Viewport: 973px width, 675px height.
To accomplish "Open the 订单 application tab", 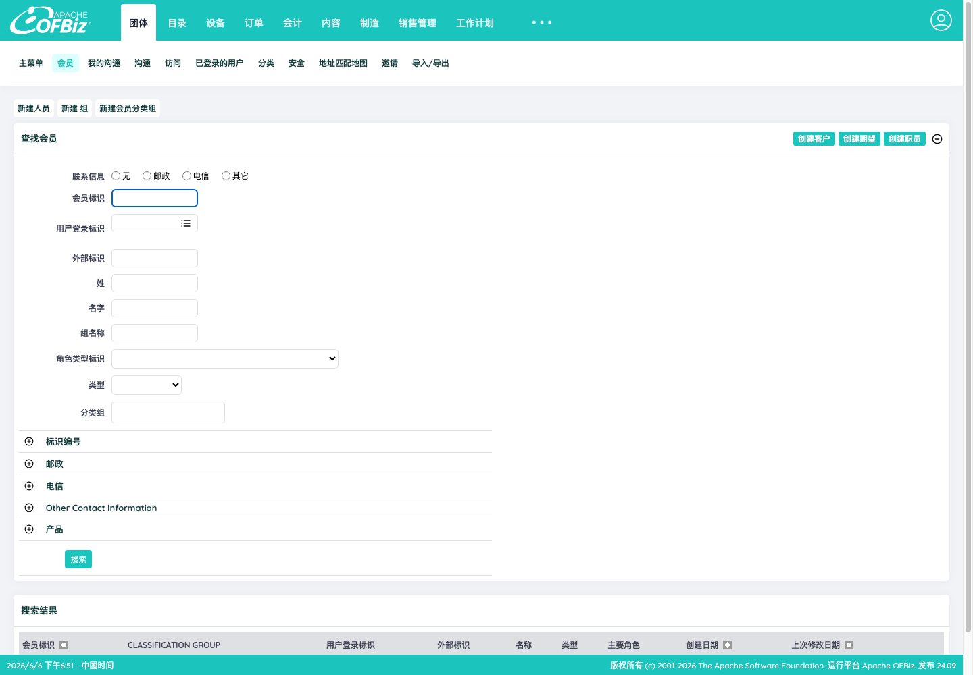I will coord(254,23).
